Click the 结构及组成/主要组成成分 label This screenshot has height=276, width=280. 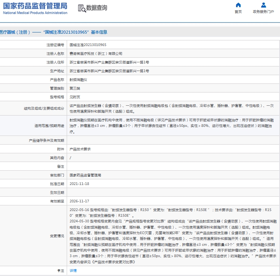pyautogui.click(x=44, y=108)
